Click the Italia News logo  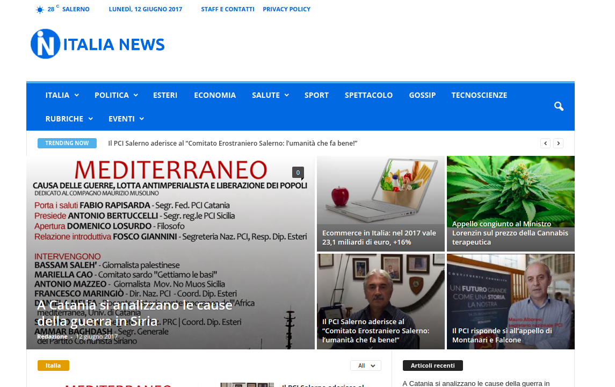98,44
